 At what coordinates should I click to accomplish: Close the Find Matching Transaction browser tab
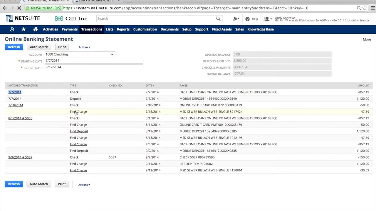click(68, 1)
